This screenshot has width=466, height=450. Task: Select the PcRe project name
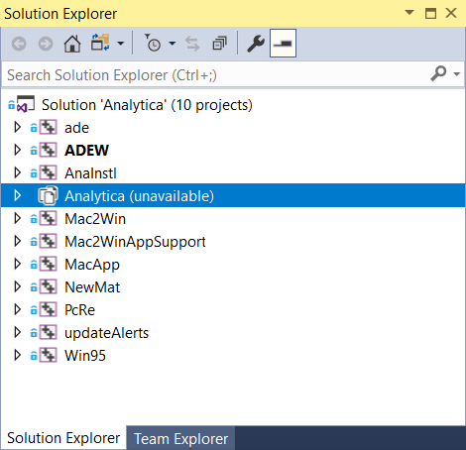tap(79, 310)
